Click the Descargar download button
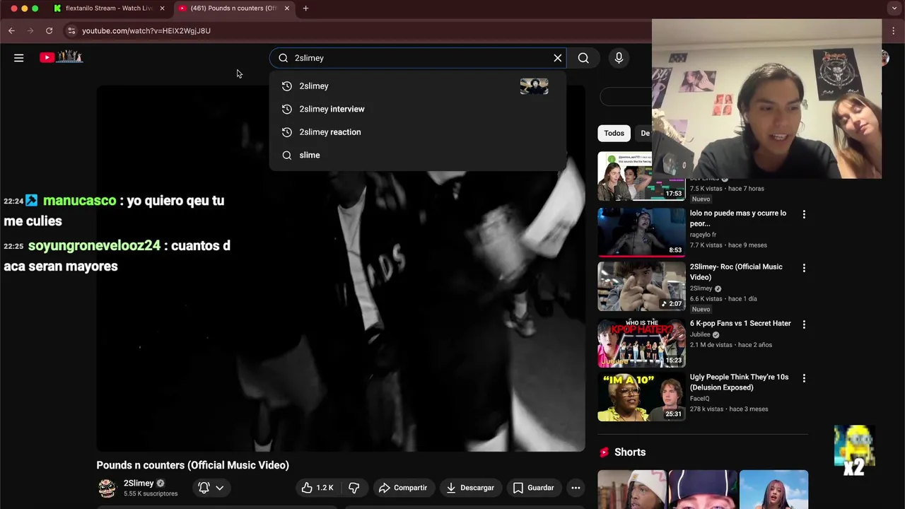Screen dimensions: 905x509 pos(470,488)
